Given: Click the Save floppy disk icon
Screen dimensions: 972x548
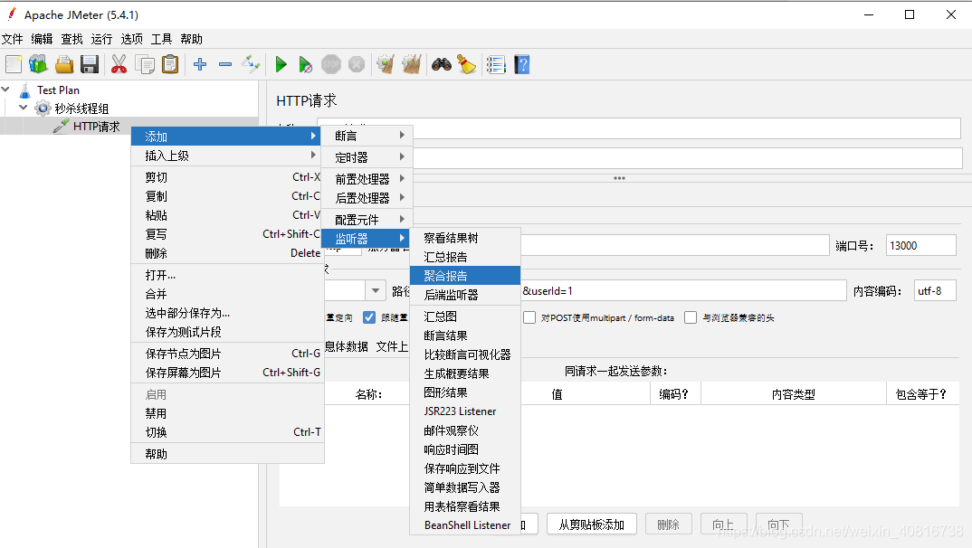Looking at the screenshot, I should [90, 64].
